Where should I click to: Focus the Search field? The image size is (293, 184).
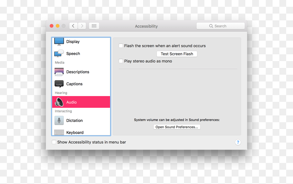click(220, 26)
